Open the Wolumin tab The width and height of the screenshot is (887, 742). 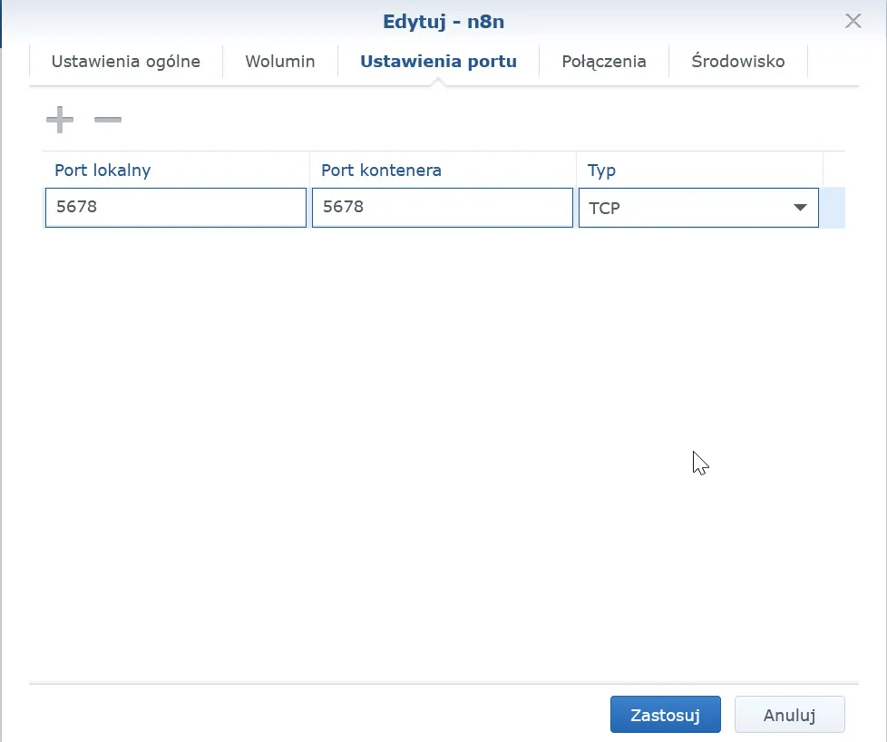pos(280,62)
